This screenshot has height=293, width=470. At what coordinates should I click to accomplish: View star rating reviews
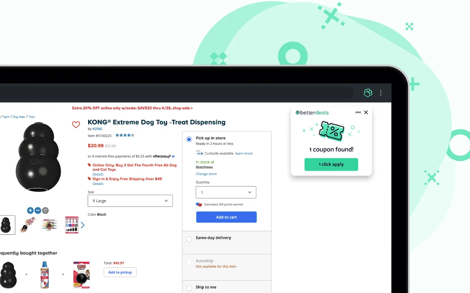[125, 136]
